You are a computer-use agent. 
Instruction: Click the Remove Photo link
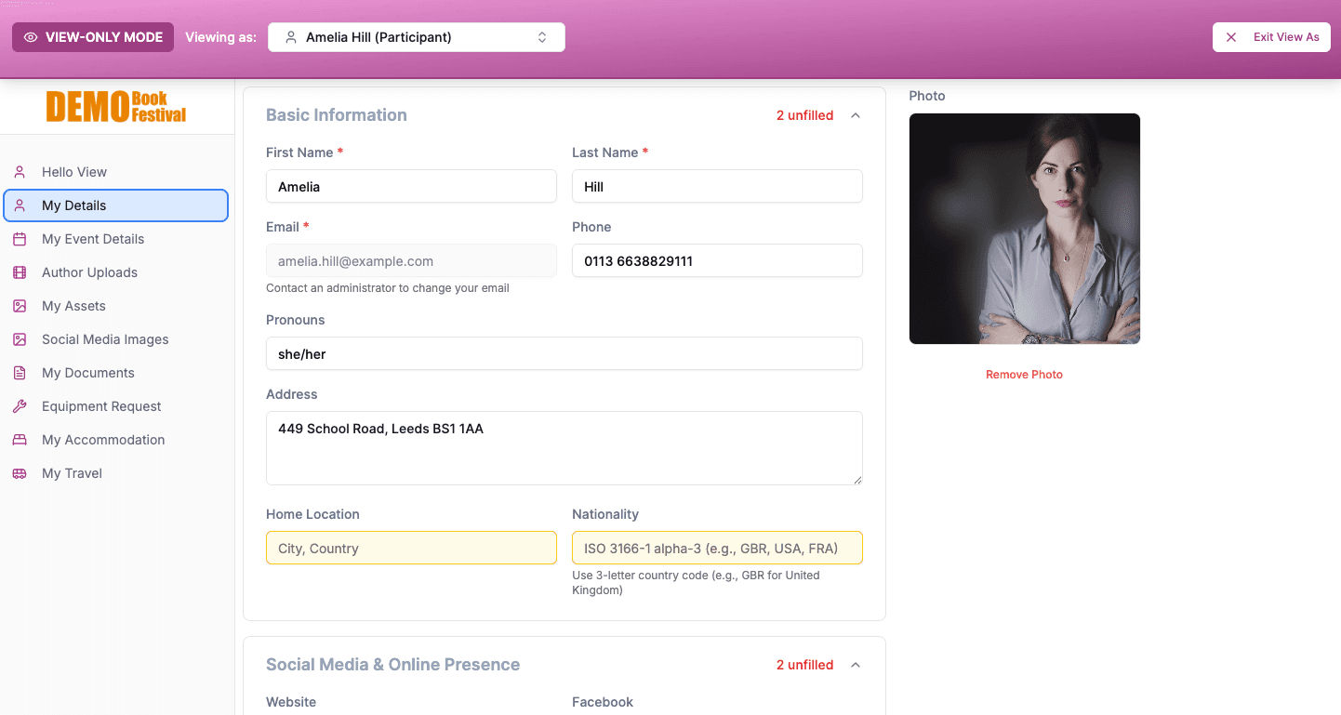point(1024,374)
